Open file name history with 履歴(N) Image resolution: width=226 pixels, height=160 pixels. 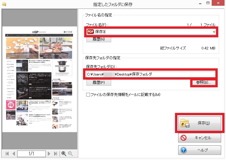99,39
